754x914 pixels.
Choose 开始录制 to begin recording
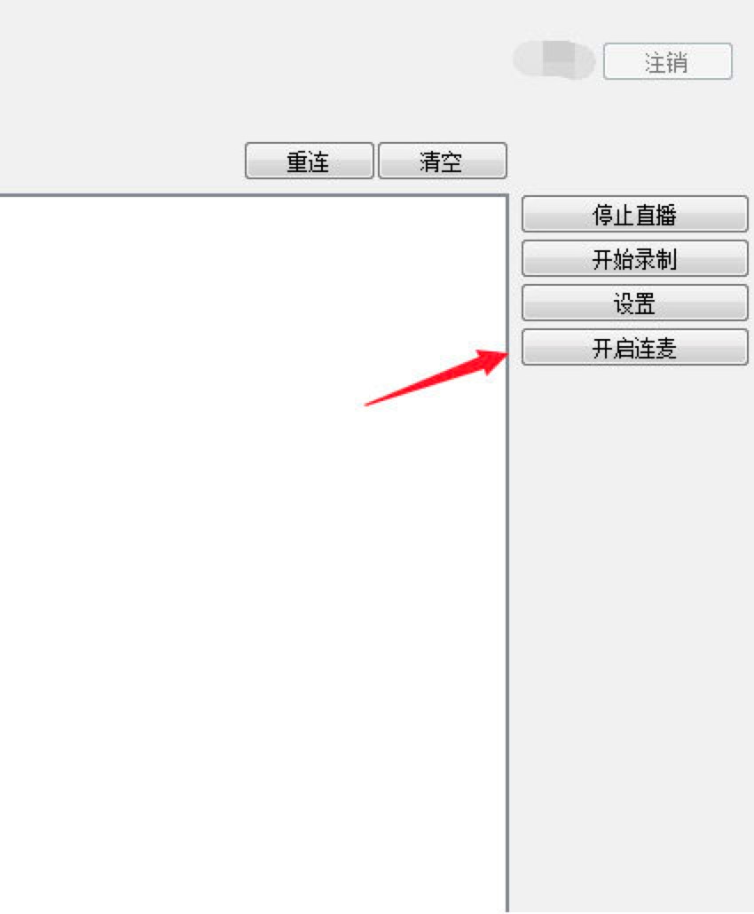pos(634,258)
